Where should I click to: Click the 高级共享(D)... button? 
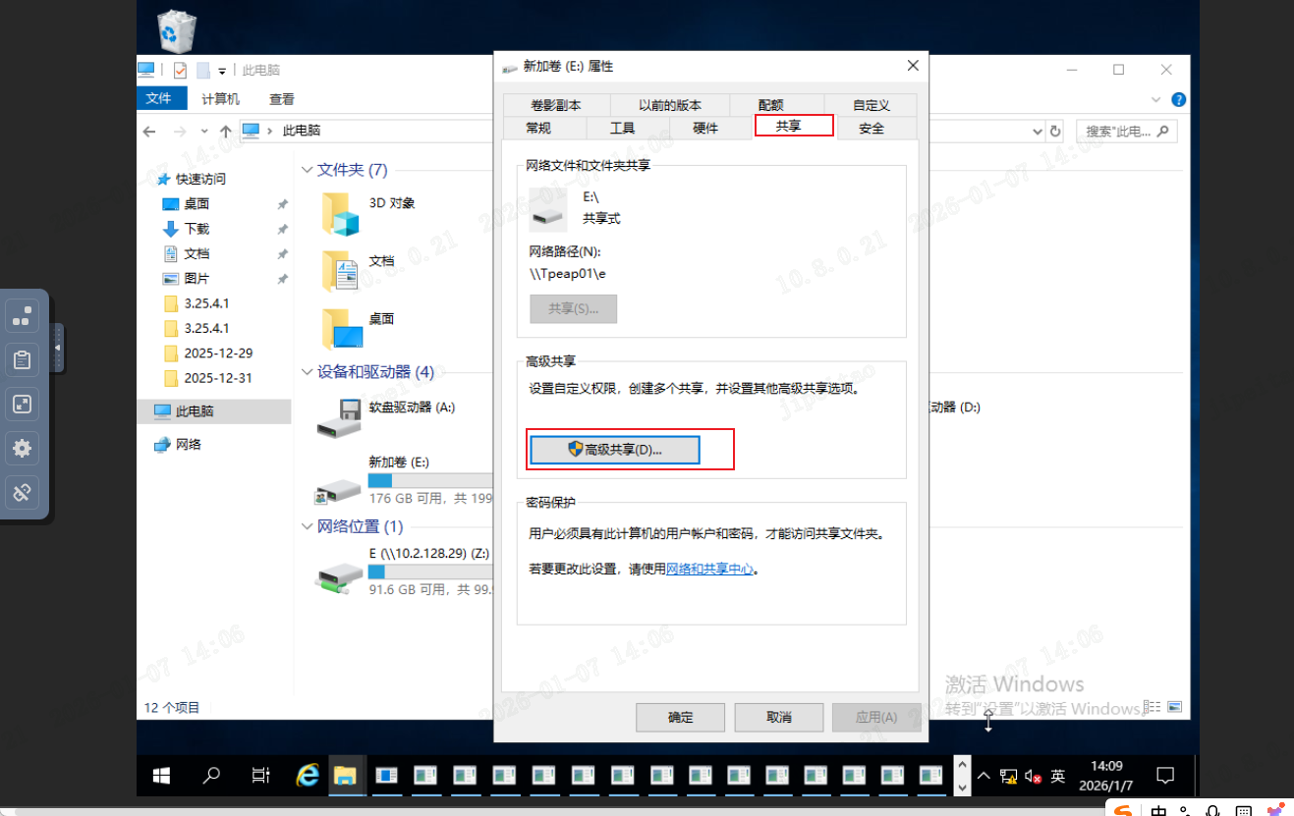(614, 450)
